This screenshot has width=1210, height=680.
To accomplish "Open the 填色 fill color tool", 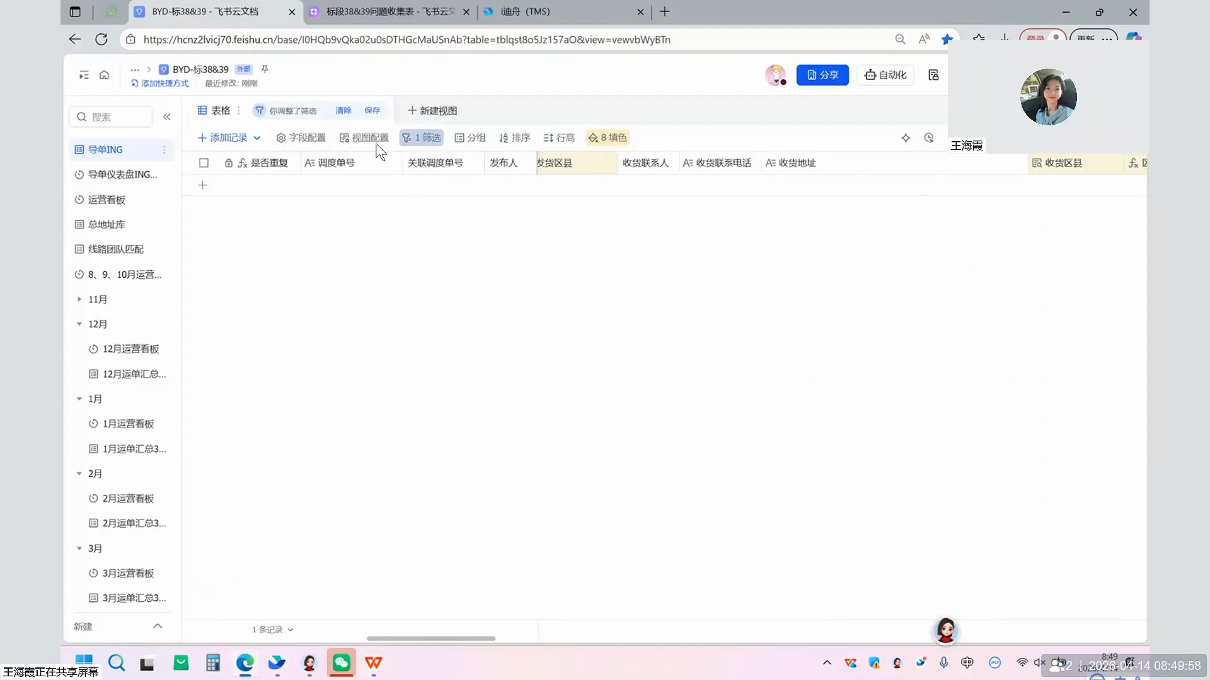I will point(608,138).
